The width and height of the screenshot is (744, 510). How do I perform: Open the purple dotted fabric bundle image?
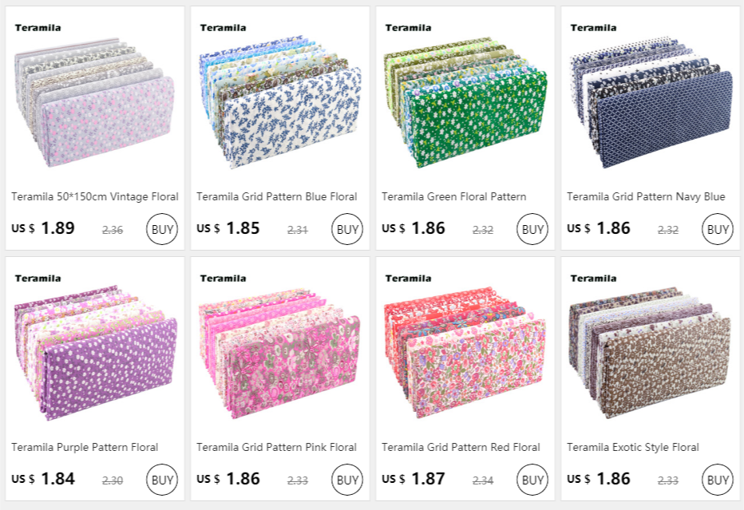point(95,353)
